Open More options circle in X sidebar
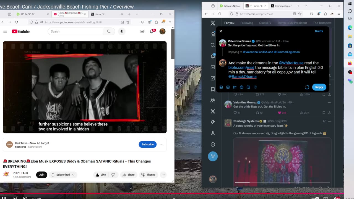Viewport: 354px width, 199px height. coord(213,144)
